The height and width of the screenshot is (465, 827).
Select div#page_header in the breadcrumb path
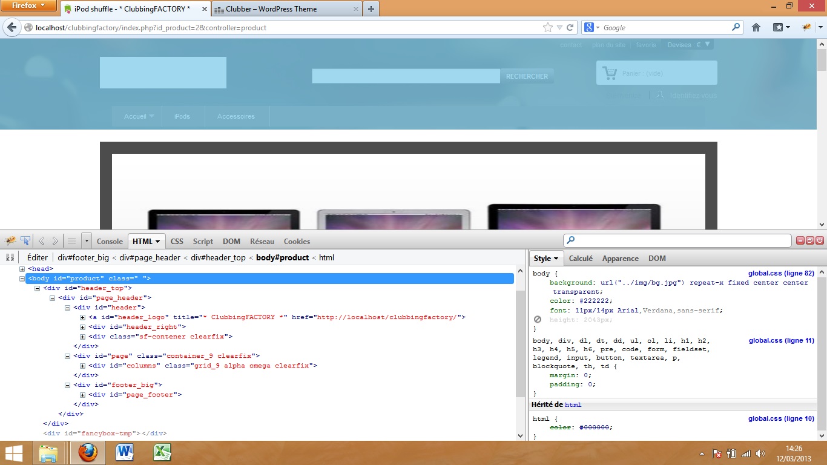[x=150, y=257]
